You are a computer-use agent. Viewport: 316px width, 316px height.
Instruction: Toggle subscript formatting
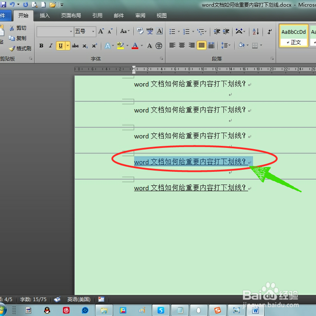(x=85, y=46)
